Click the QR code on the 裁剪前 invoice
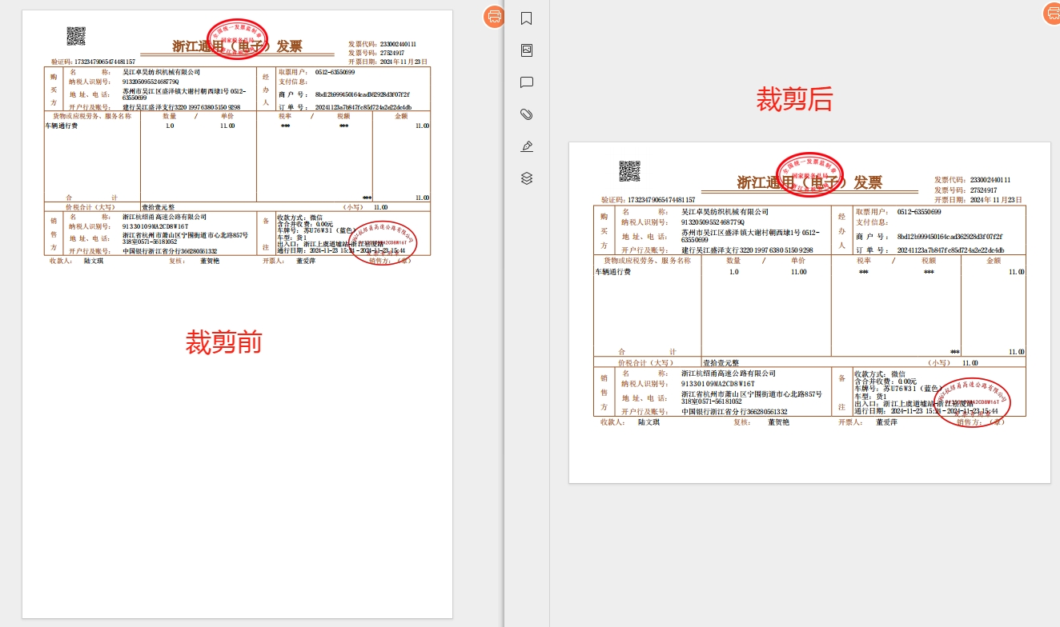Viewport: 1060px width, 627px height. 76,36
